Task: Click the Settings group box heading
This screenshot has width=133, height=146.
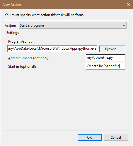Action: coord(13,33)
